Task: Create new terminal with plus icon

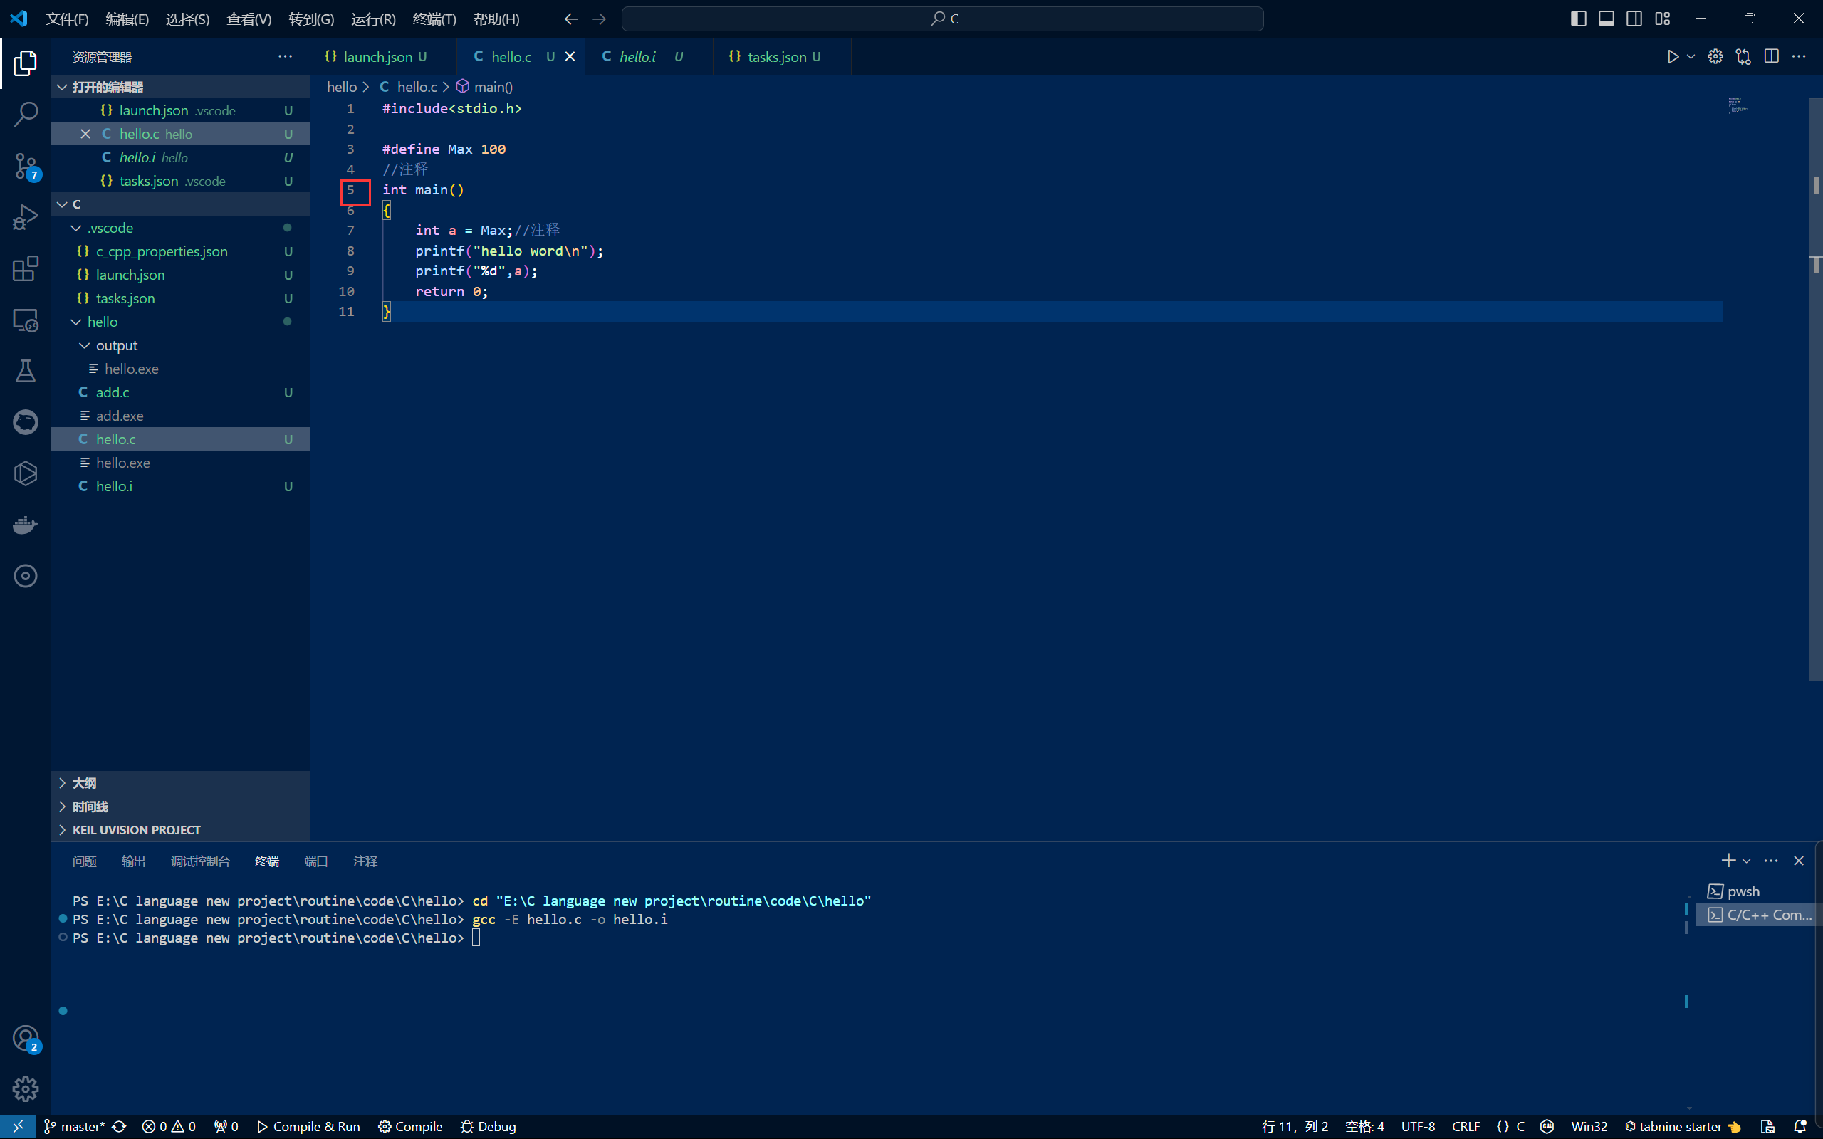Action: 1728,860
